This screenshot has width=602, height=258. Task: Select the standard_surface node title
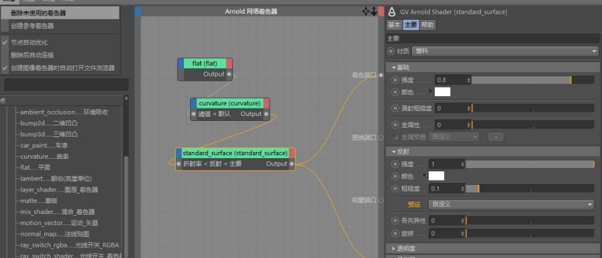tap(235, 153)
